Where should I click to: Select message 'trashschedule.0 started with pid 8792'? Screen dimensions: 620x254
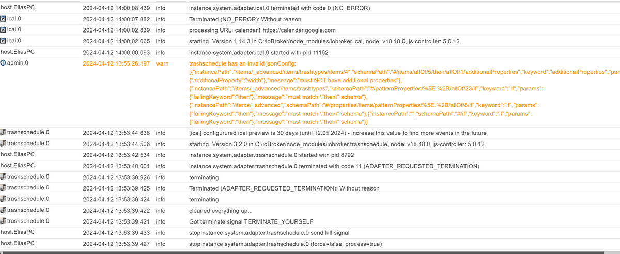coord(271,155)
